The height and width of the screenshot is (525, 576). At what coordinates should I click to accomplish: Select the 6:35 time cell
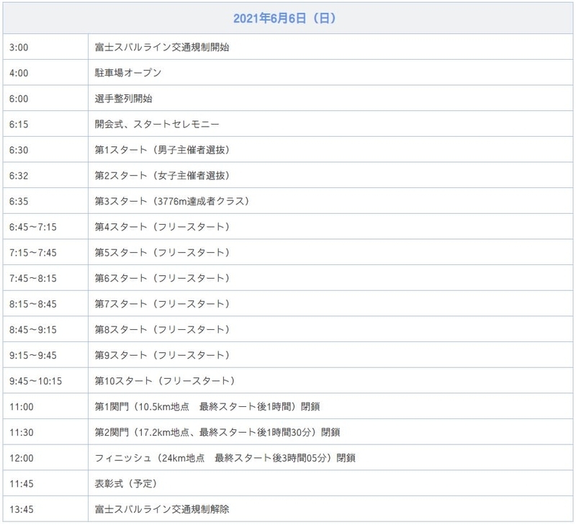click(45, 202)
